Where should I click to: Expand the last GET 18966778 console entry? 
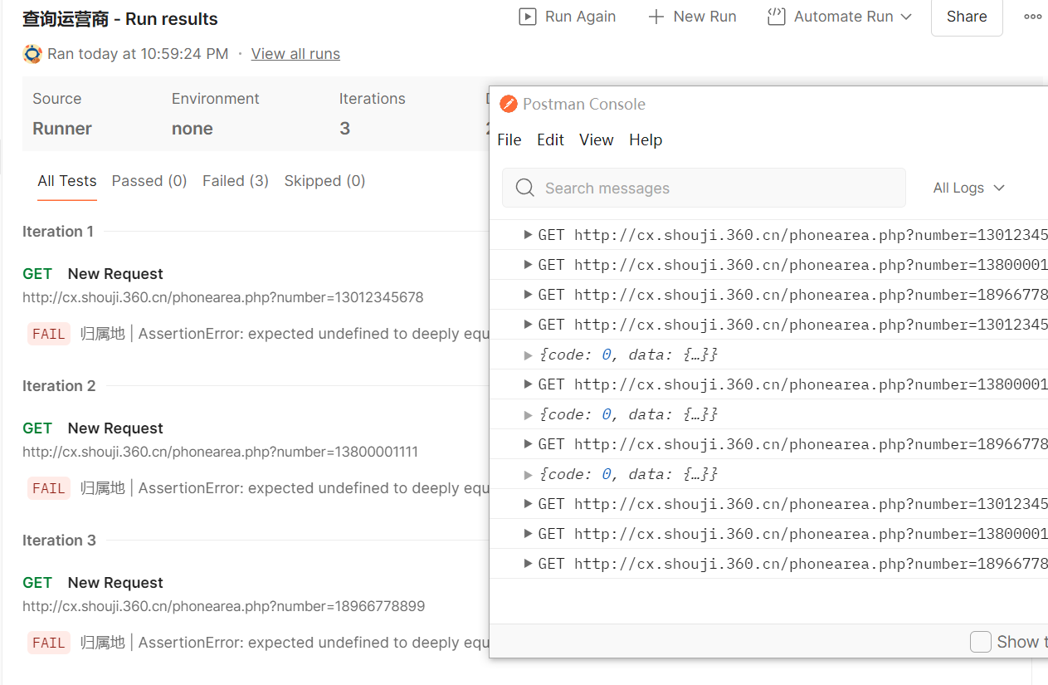[528, 564]
